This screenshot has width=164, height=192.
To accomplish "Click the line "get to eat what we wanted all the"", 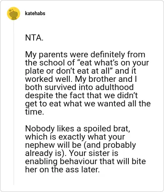I will coord(88,104).
